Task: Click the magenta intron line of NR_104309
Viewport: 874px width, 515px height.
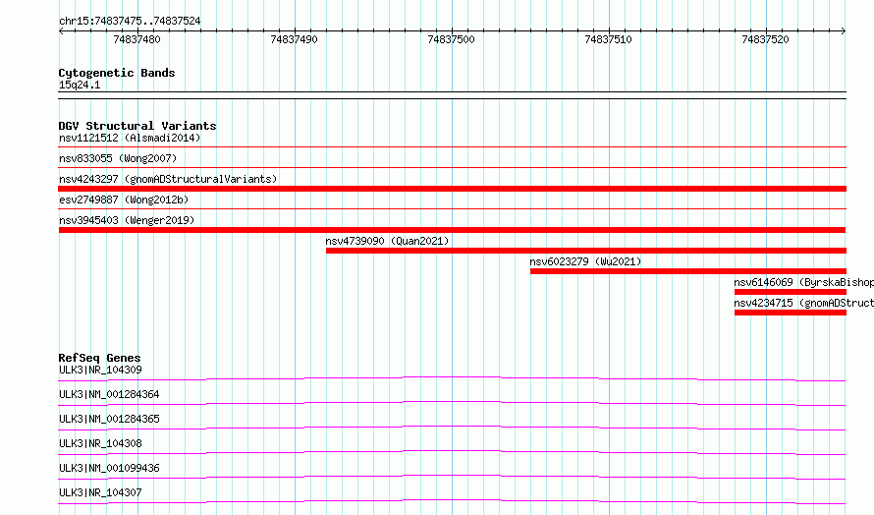Action: pyautogui.click(x=452, y=377)
